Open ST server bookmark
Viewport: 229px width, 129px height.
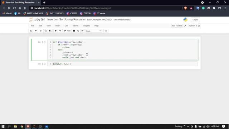pyautogui.click(x=99, y=14)
